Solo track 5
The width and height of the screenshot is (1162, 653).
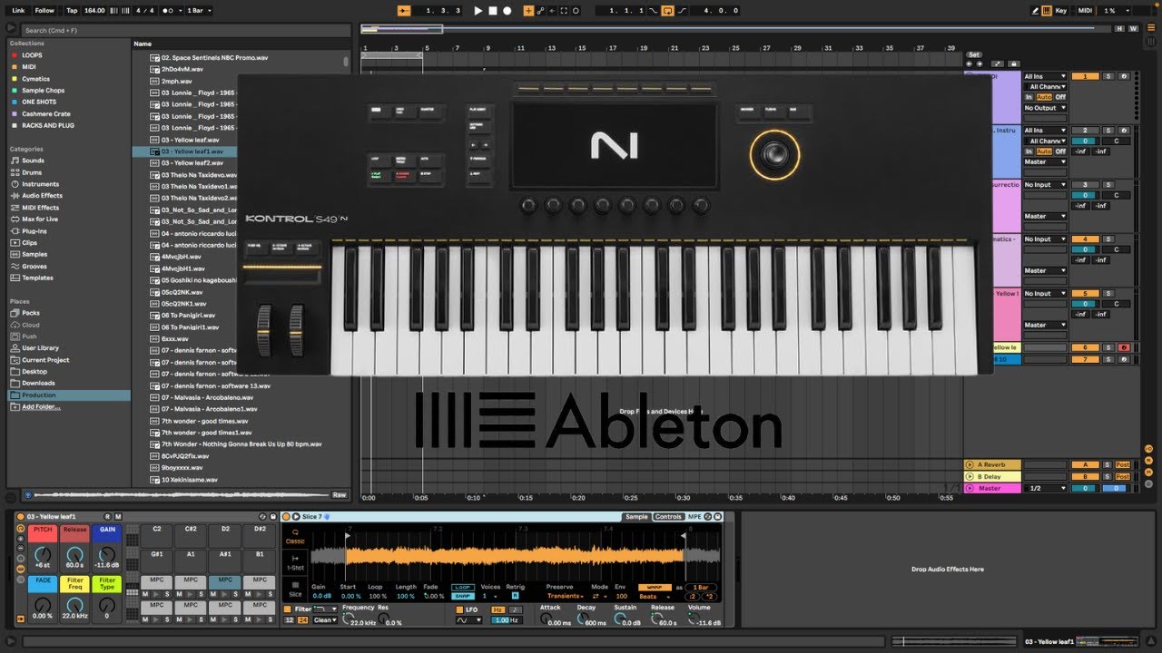pyautogui.click(x=1108, y=294)
